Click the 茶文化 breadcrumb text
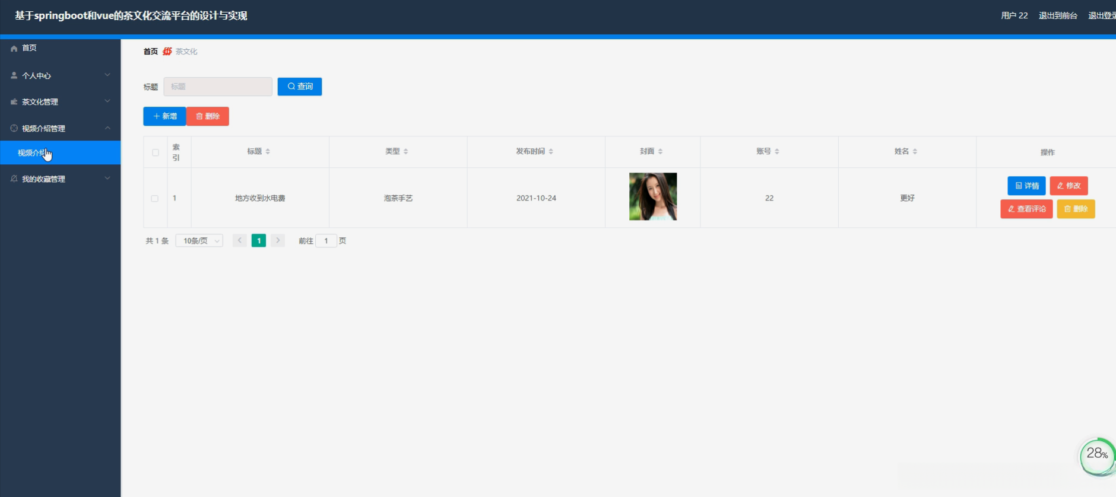1116x497 pixels. click(186, 52)
